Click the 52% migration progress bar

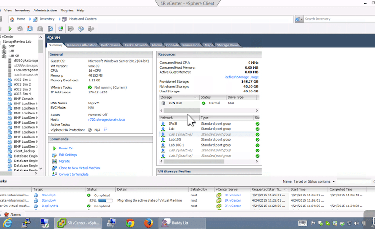pyautogui.click(x=106, y=201)
